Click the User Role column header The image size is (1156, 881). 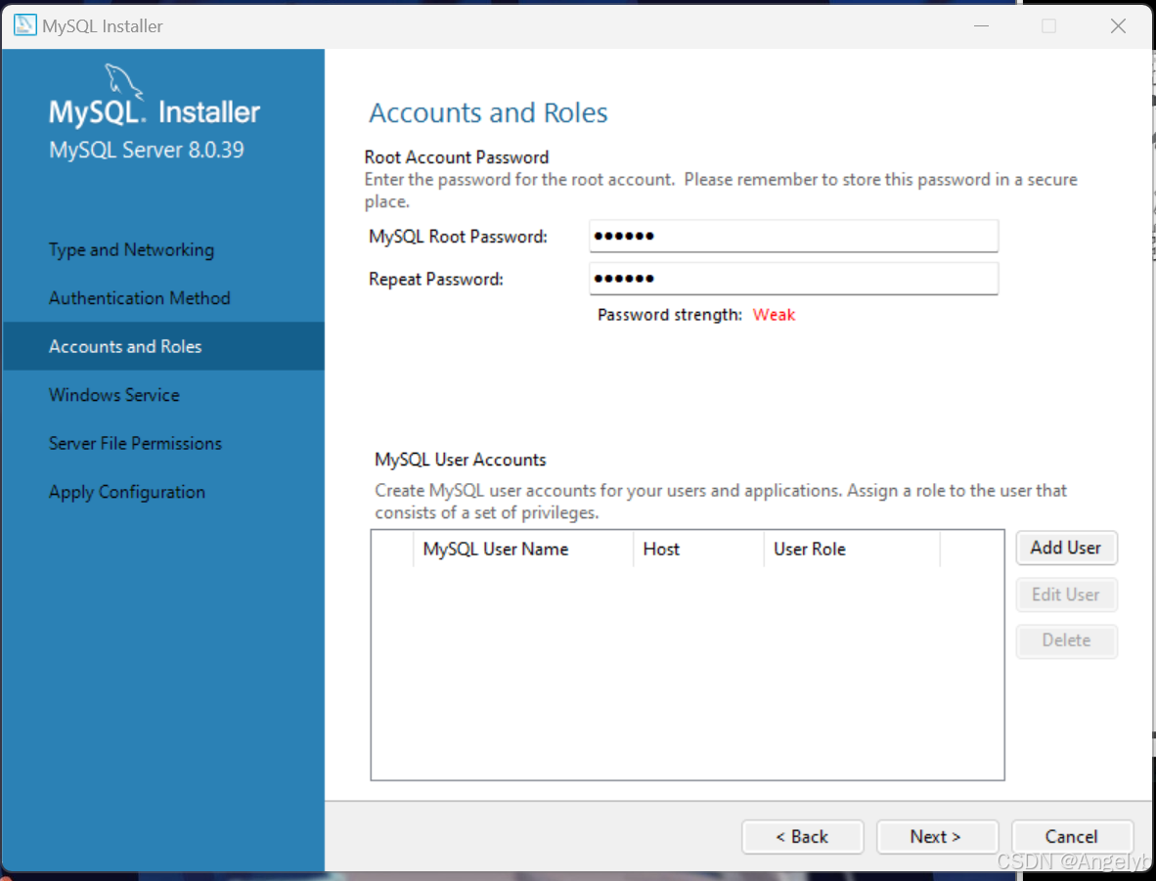(810, 549)
